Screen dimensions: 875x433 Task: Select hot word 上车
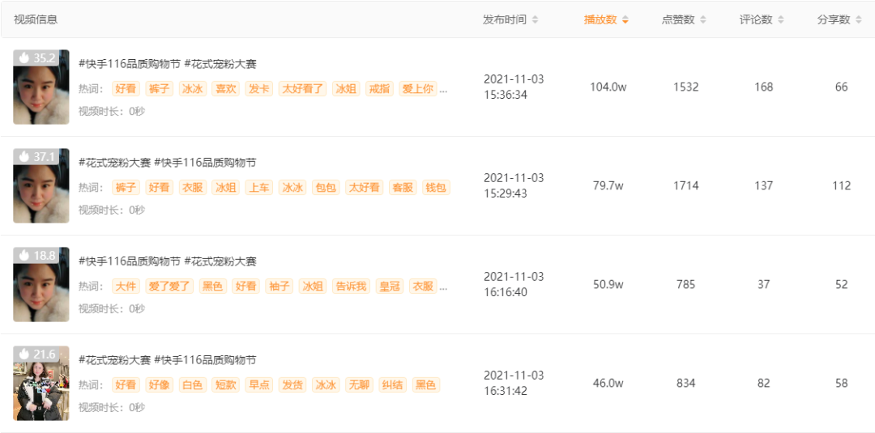click(259, 188)
